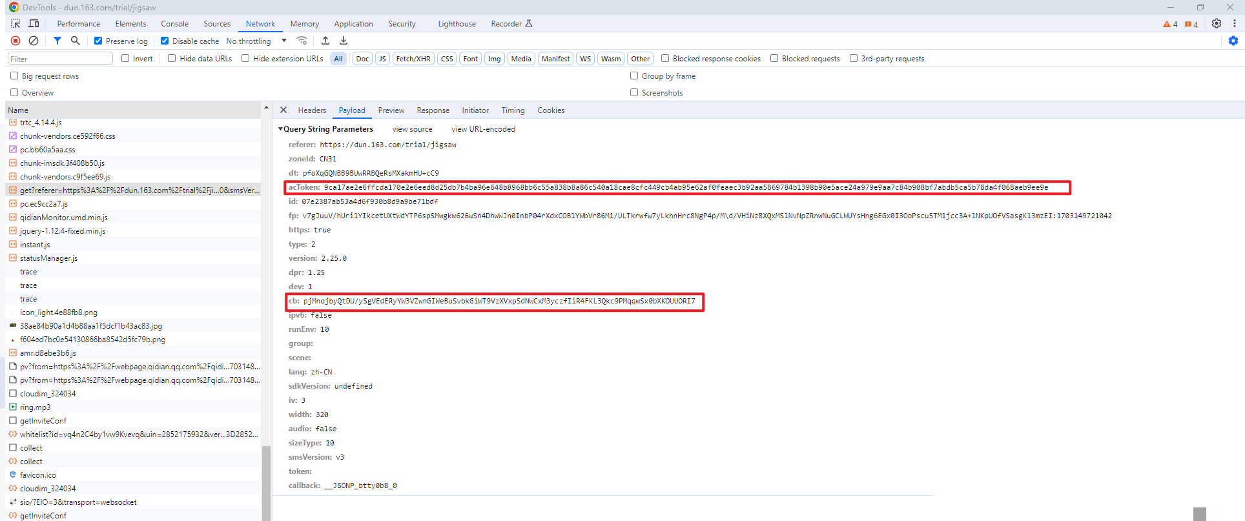This screenshot has width=1245, height=521.
Task: Filter requests by WS type
Action: [x=585, y=59]
